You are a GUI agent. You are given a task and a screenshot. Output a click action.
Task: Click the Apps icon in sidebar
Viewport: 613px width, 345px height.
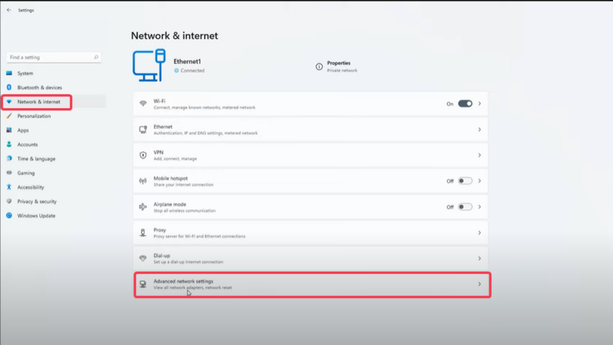[9, 130]
